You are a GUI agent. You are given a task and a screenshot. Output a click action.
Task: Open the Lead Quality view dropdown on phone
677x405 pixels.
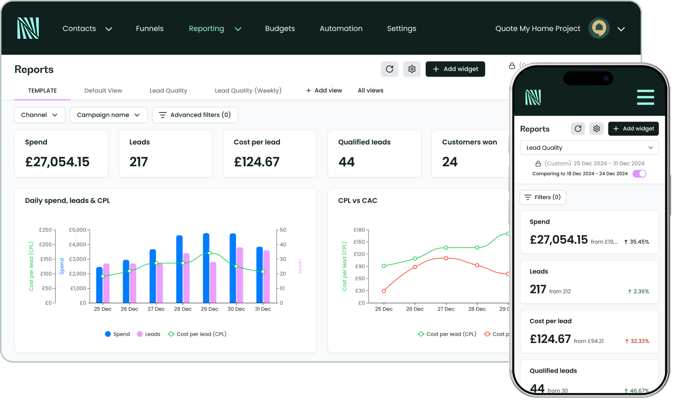(589, 148)
